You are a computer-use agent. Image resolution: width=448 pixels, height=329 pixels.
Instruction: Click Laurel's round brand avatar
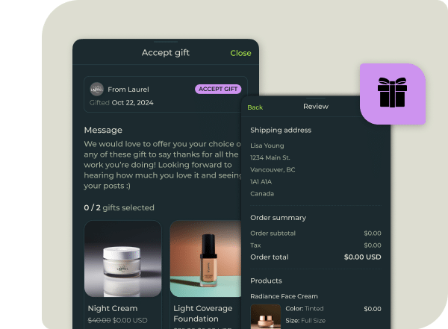(x=96, y=89)
